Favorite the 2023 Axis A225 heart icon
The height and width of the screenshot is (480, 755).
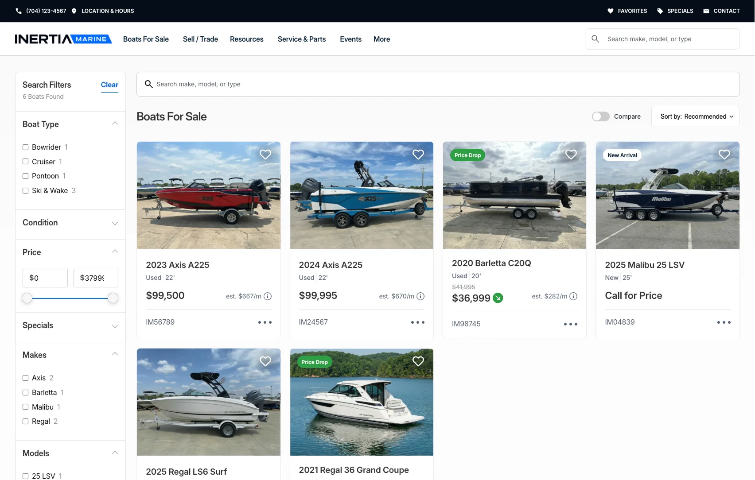pyautogui.click(x=265, y=155)
